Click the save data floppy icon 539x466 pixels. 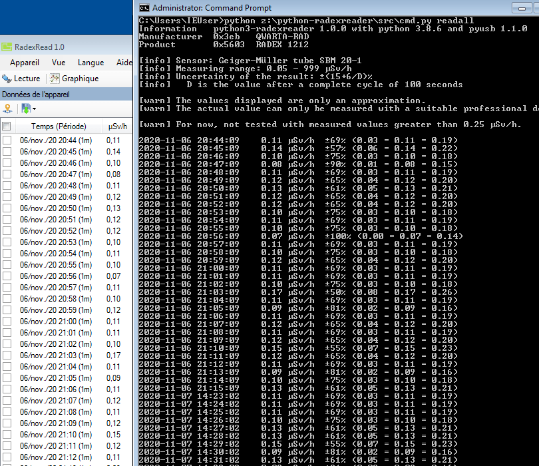[26, 109]
